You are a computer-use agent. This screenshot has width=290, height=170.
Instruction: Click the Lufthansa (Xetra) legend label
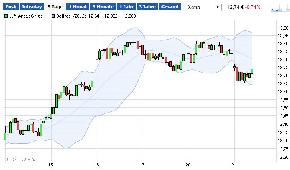point(26,16)
